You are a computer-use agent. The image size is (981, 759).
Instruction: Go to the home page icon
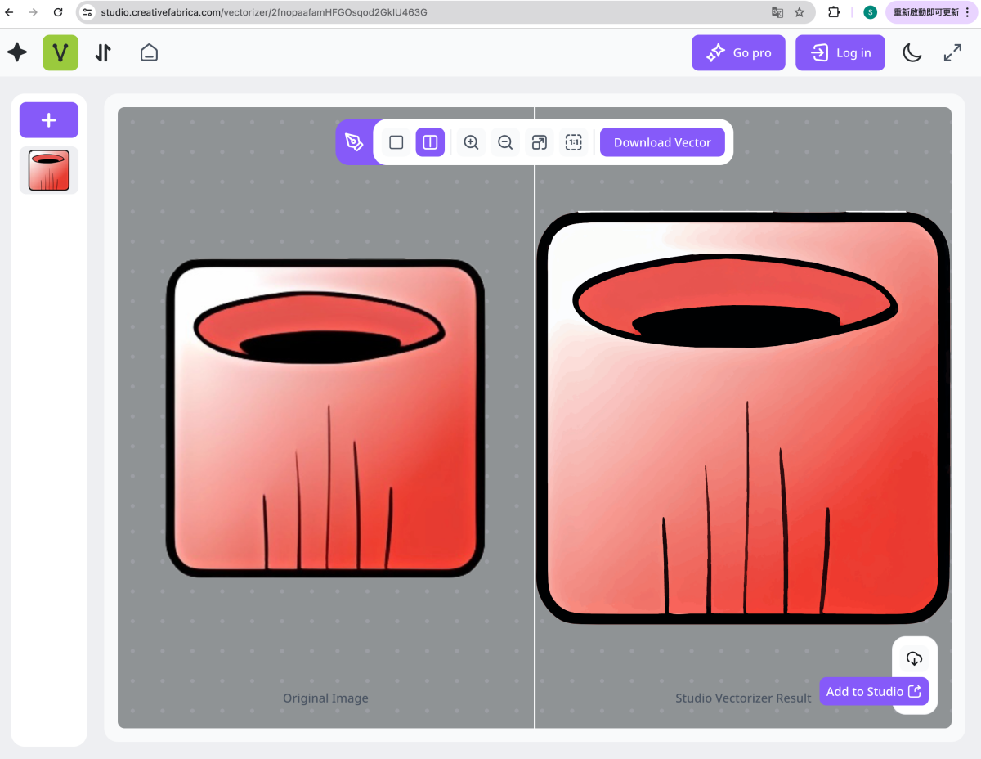click(x=149, y=52)
